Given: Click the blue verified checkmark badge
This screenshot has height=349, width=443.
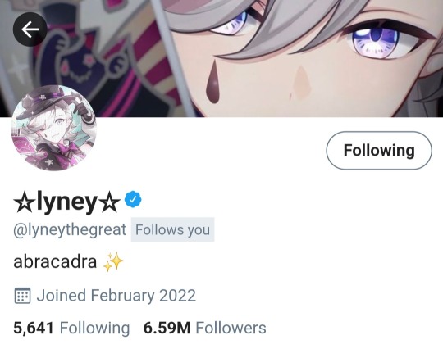Looking at the screenshot, I should coord(133,200).
